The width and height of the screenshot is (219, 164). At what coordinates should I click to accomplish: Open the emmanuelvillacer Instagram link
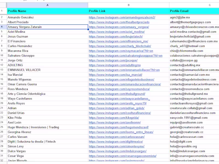(x=124, y=70)
